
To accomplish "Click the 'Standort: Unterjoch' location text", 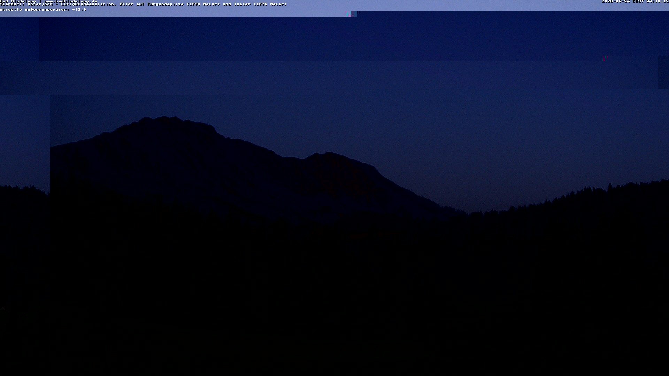I will [26, 4].
